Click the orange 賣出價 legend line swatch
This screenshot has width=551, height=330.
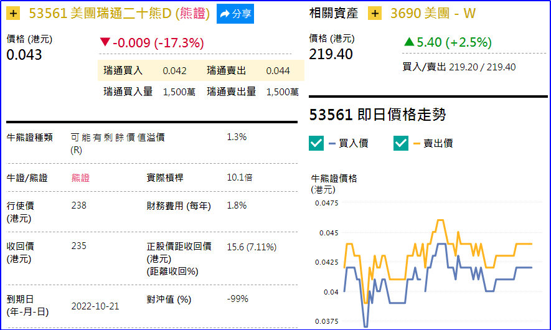point(417,144)
